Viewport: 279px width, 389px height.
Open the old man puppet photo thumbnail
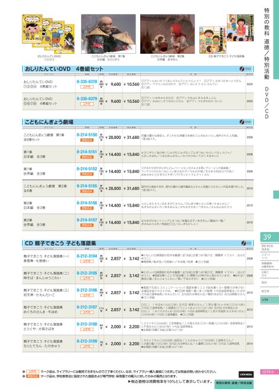click(x=108, y=34)
